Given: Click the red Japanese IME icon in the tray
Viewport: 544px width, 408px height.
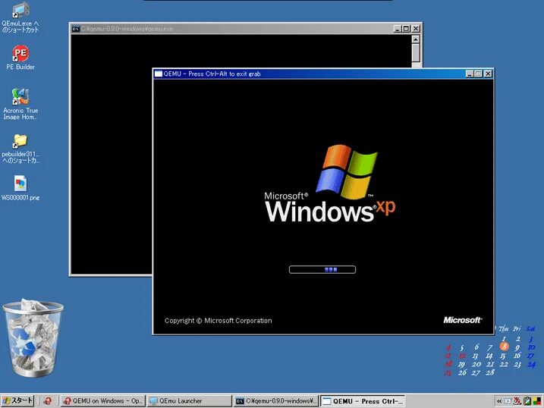Looking at the screenshot, I should click(517, 401).
